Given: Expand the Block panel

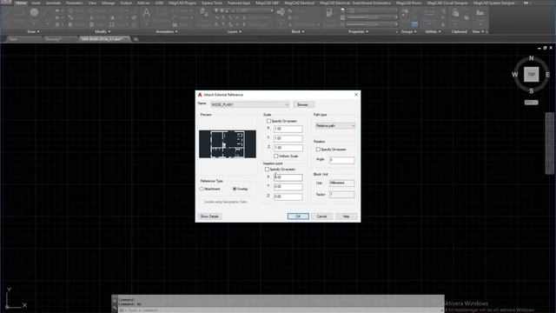Looking at the screenshot, I should point(298,31).
